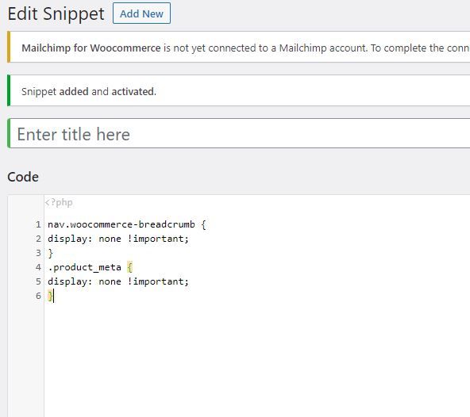
Task: Click the .product_meta selector text
Action: pyautogui.click(x=84, y=267)
